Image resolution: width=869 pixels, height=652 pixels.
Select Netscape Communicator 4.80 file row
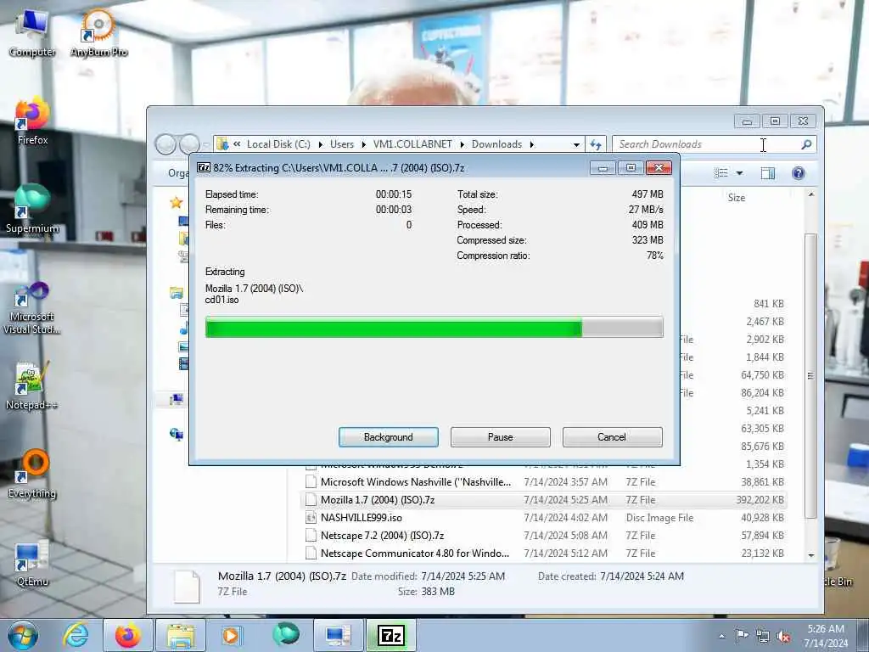pos(543,553)
